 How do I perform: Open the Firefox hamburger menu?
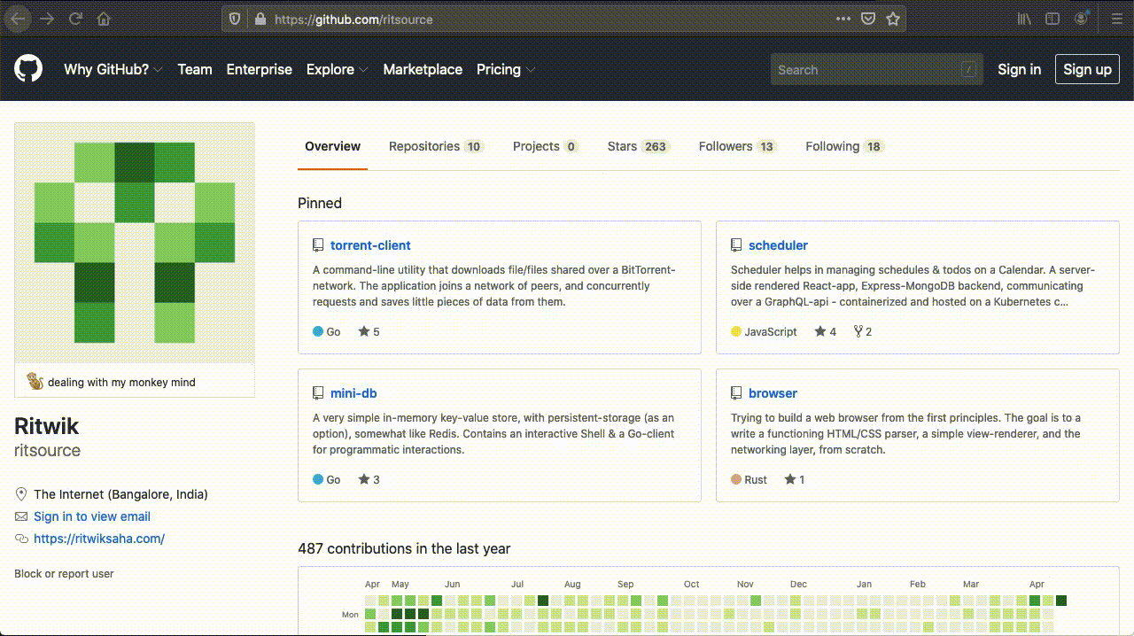pyautogui.click(x=1116, y=19)
